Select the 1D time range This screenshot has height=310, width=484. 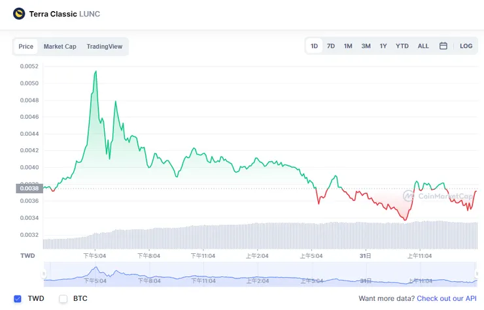(315, 46)
